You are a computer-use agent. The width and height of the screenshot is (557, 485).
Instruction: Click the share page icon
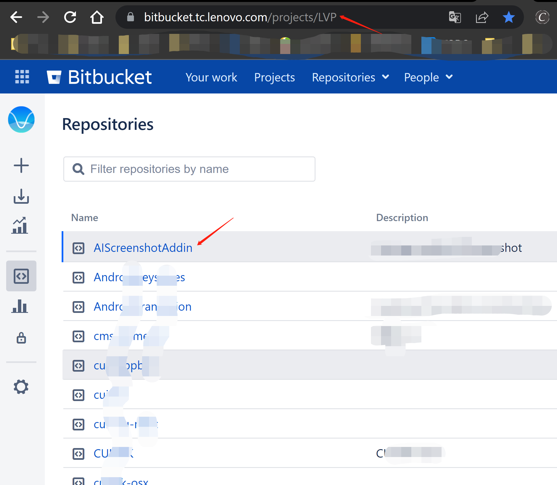coord(482,17)
